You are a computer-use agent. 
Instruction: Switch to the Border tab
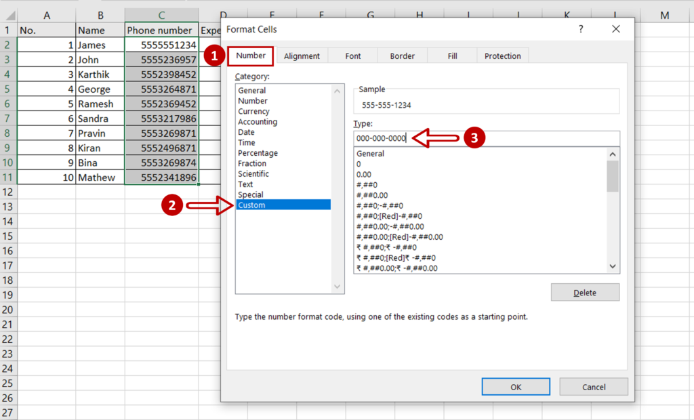tap(402, 56)
